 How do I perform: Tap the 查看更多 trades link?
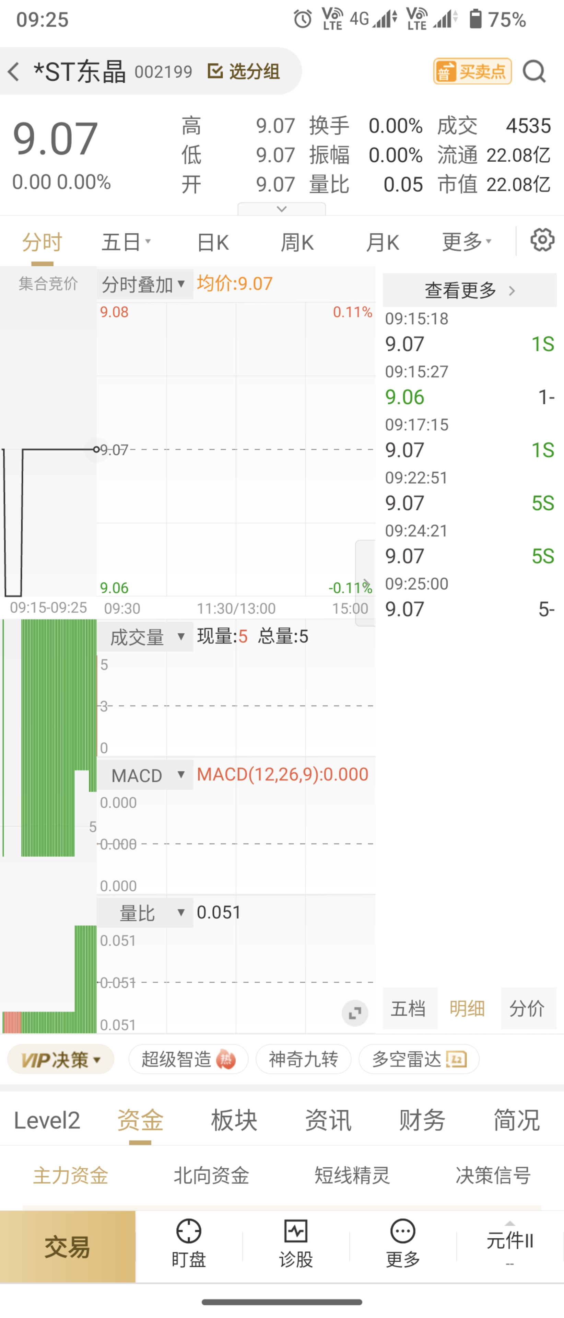[469, 291]
